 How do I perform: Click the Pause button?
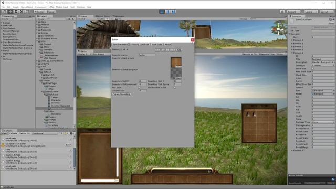tap(168, 12)
